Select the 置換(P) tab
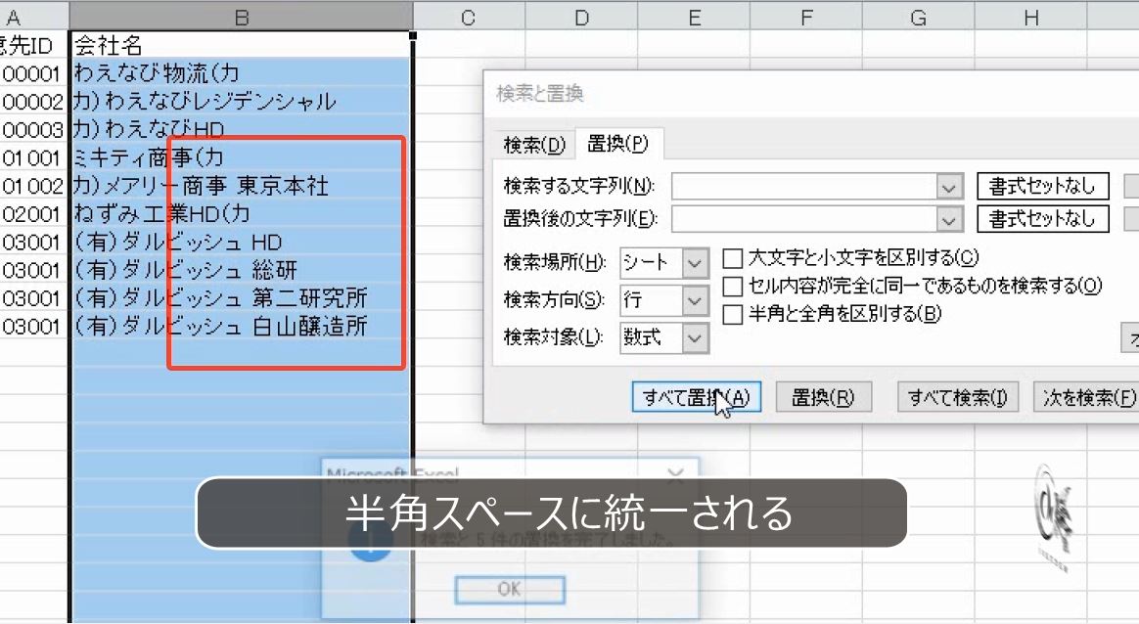This screenshot has width=1139, height=624. [x=617, y=143]
